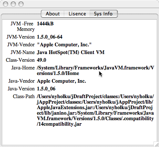Click the window resize grip corner

(x=156, y=144)
